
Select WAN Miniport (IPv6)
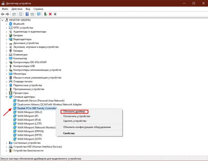(29, 120)
